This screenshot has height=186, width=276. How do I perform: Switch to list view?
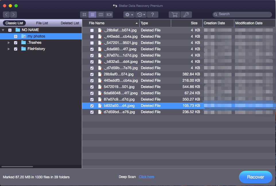(92, 15)
